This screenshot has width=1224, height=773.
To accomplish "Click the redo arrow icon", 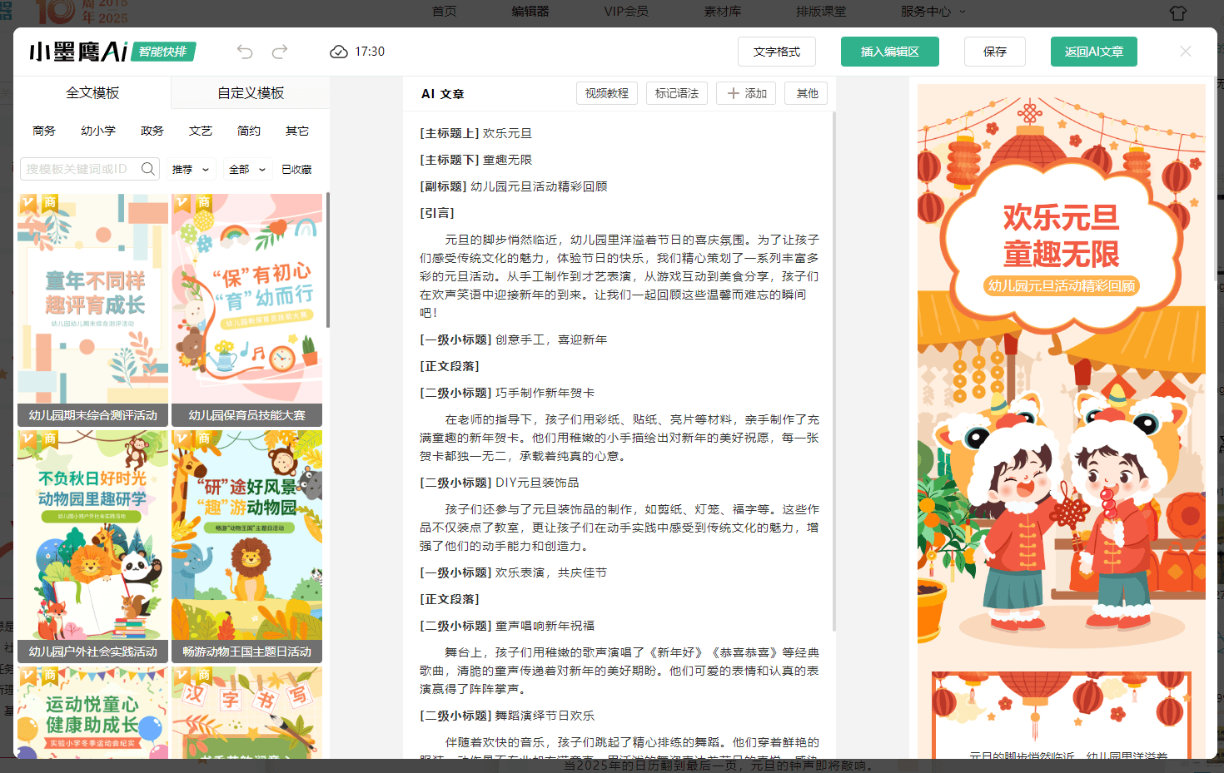I will click(279, 52).
